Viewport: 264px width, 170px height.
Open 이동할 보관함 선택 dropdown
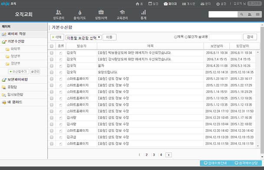pyautogui.click(x=83, y=37)
